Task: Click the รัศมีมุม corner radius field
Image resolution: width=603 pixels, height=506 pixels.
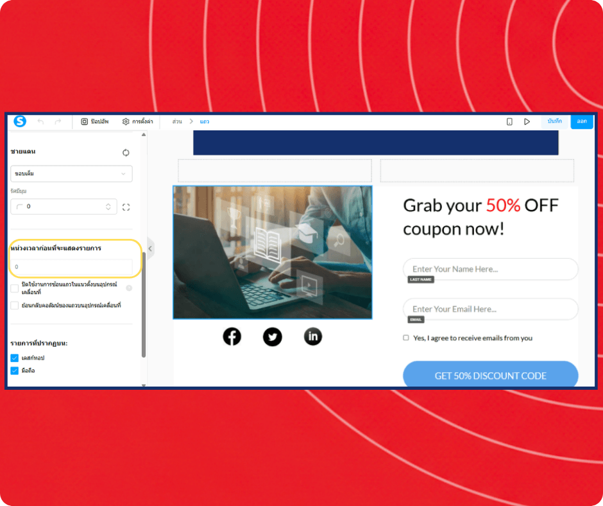Action: tap(64, 207)
